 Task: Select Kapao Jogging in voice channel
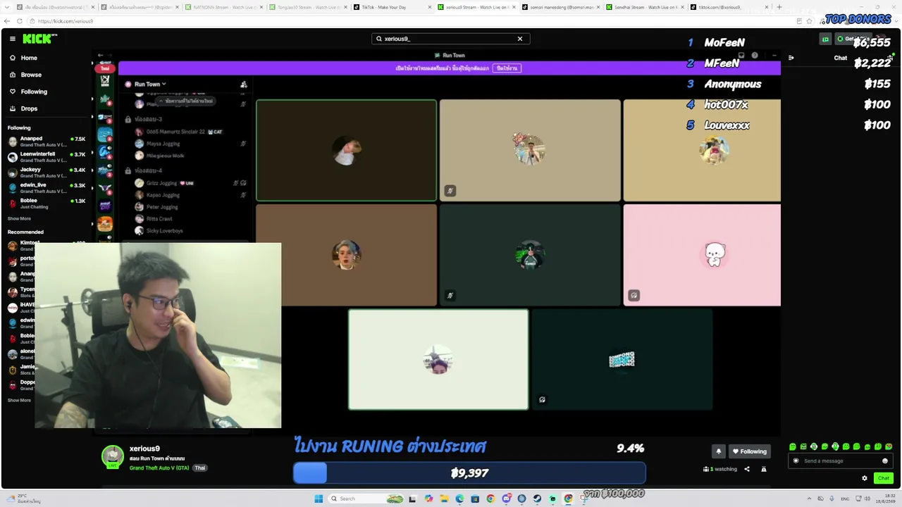click(x=163, y=195)
